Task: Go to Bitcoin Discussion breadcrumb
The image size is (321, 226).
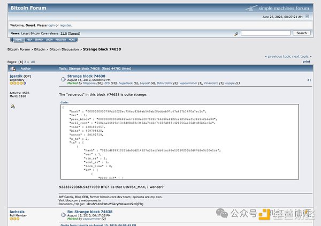Action: 64,49
